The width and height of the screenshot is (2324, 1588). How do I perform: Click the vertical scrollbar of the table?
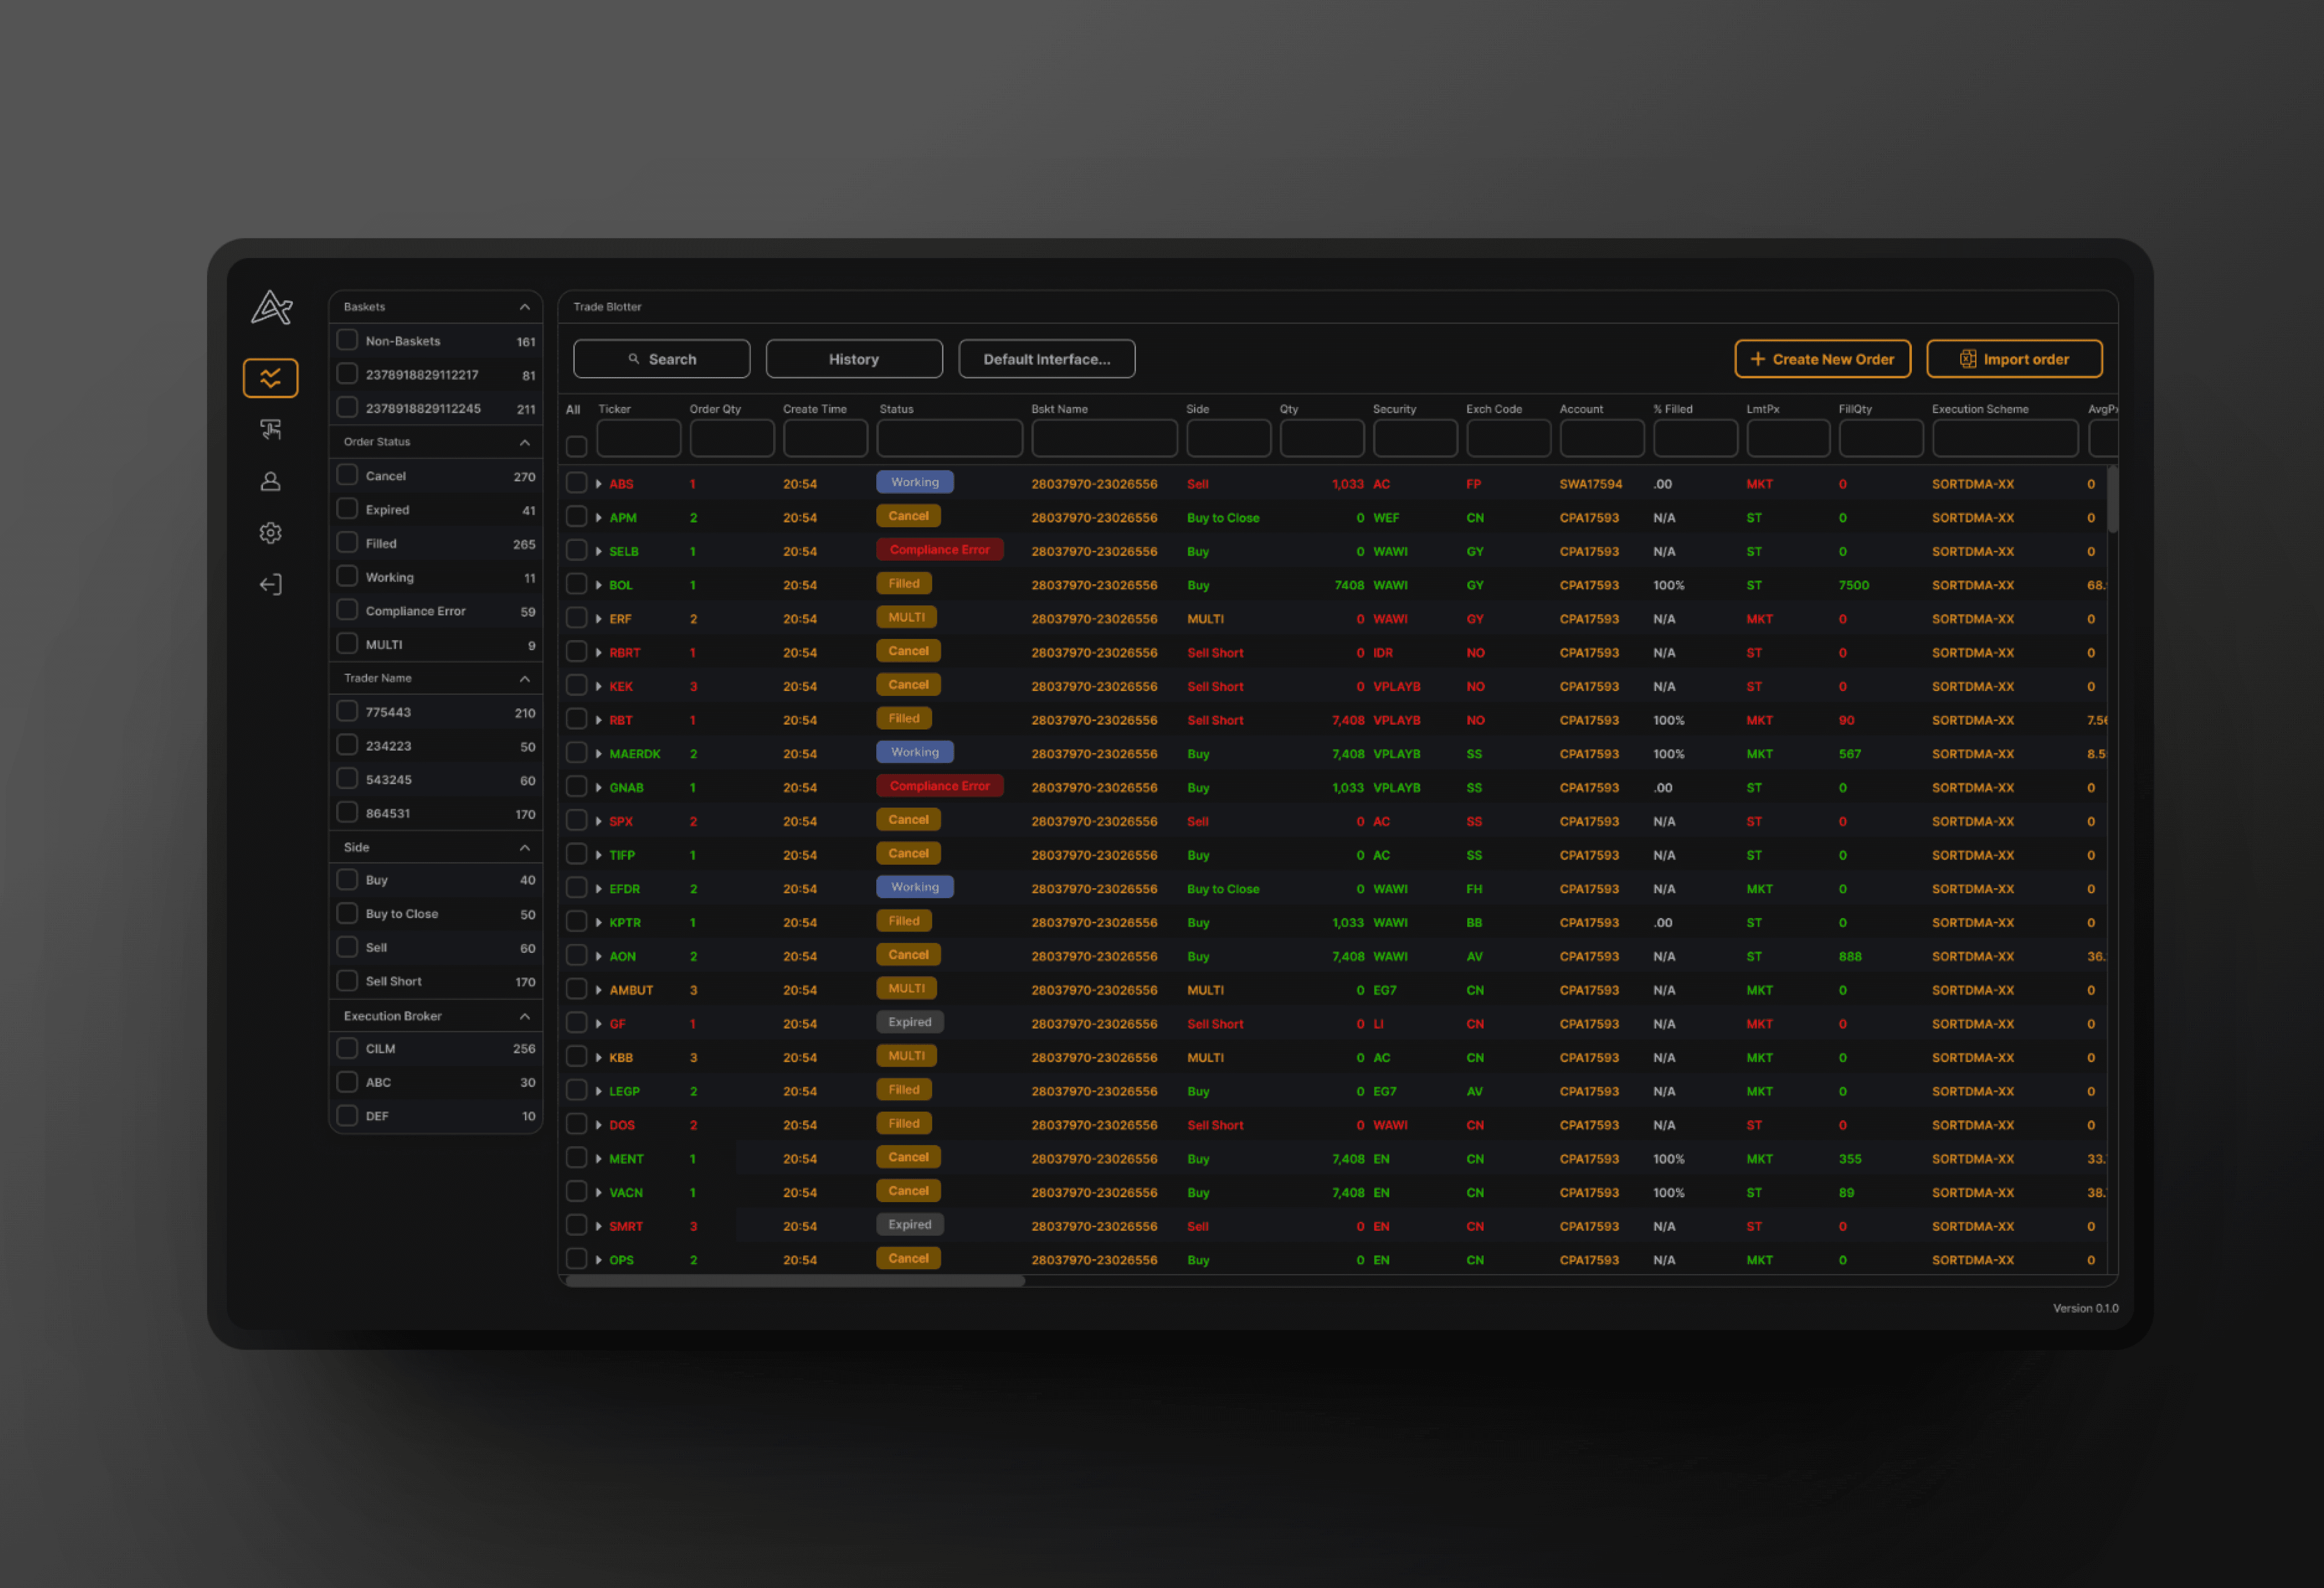[2112, 499]
